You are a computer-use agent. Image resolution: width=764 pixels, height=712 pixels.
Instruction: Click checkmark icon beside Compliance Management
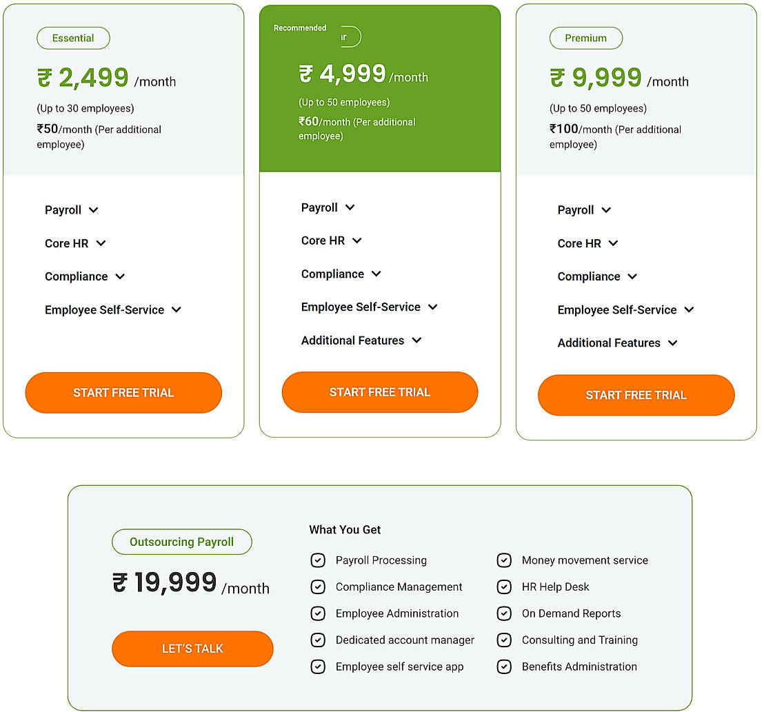point(318,587)
